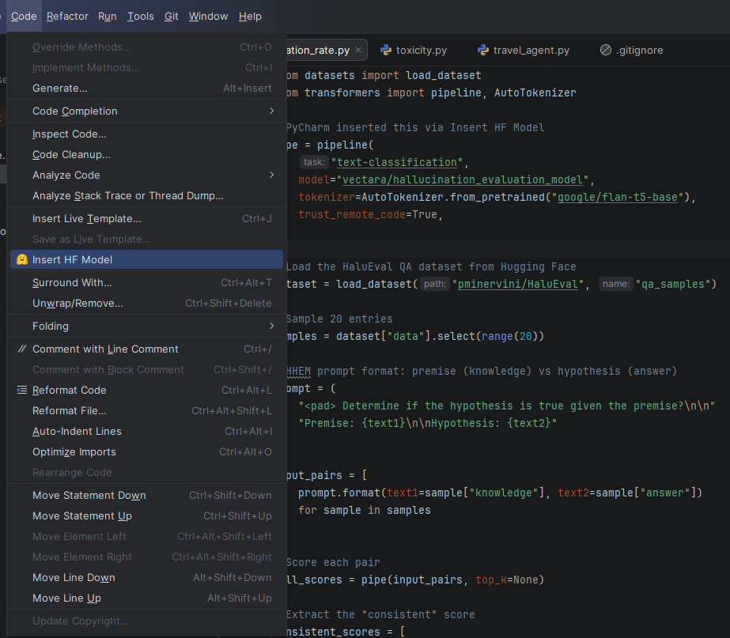Click the Python icon on toxicity.py tab
Screen dimensions: 730x638
(x=386, y=51)
